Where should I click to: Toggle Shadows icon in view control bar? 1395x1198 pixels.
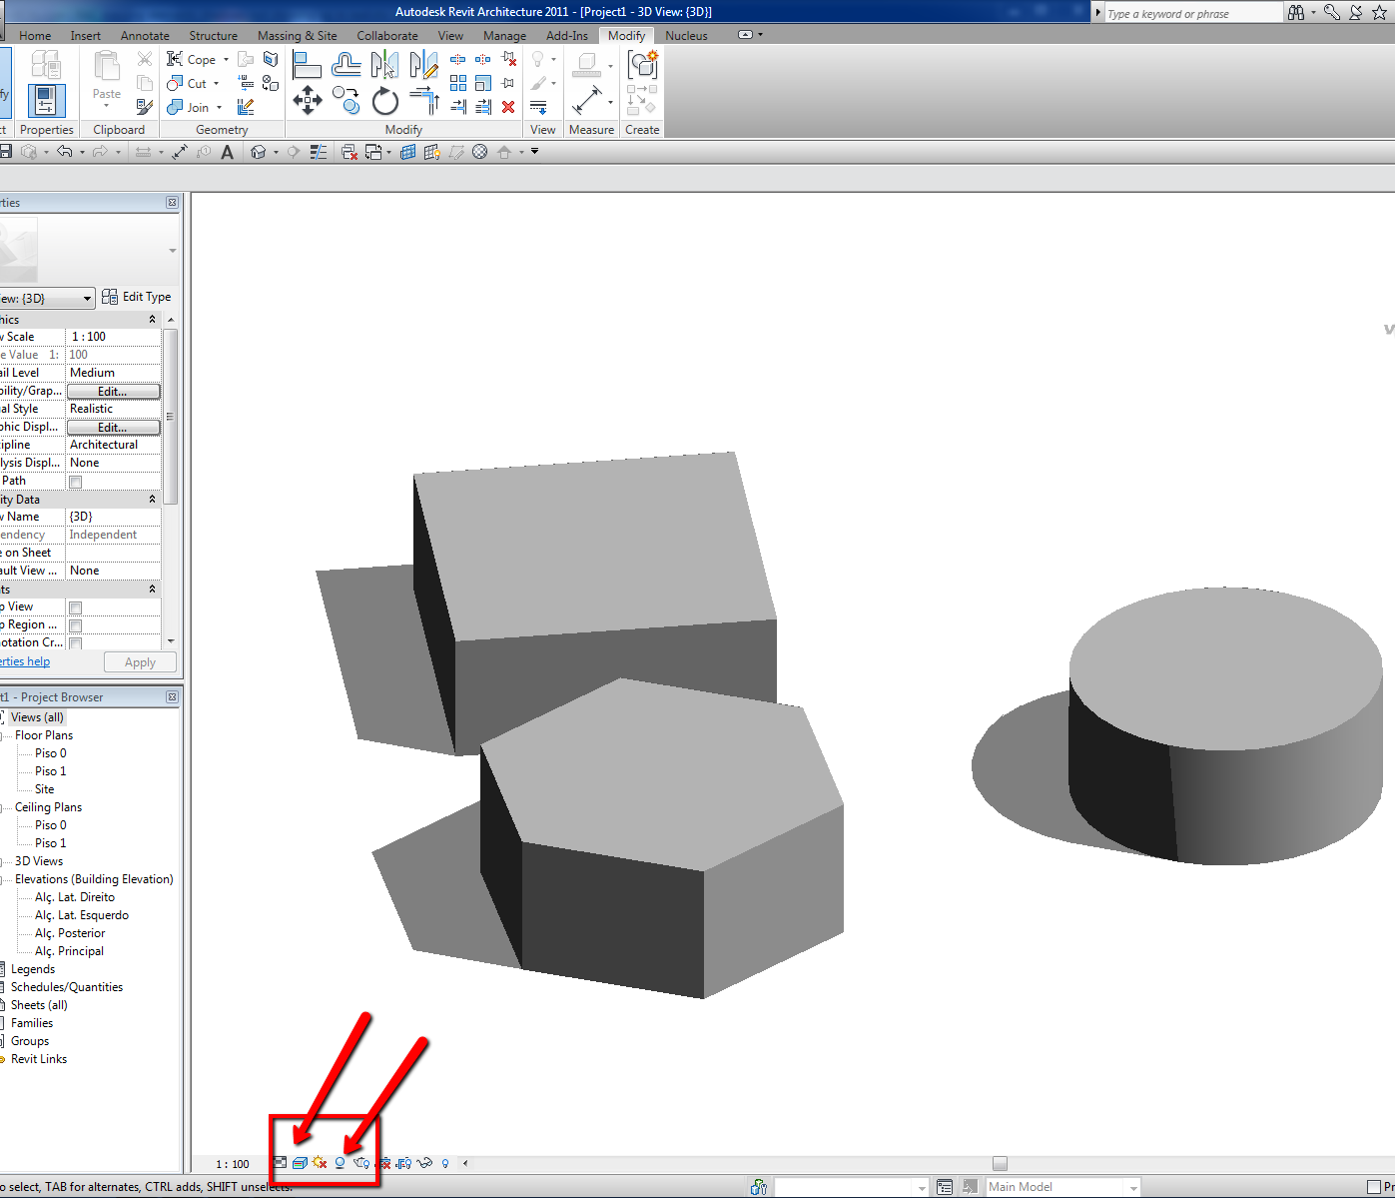pyautogui.click(x=340, y=1163)
